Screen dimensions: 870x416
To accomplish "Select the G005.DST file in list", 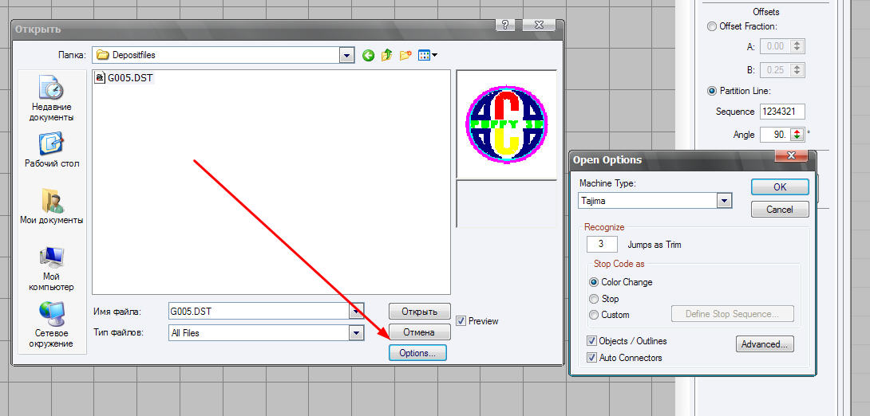I will pyautogui.click(x=125, y=78).
